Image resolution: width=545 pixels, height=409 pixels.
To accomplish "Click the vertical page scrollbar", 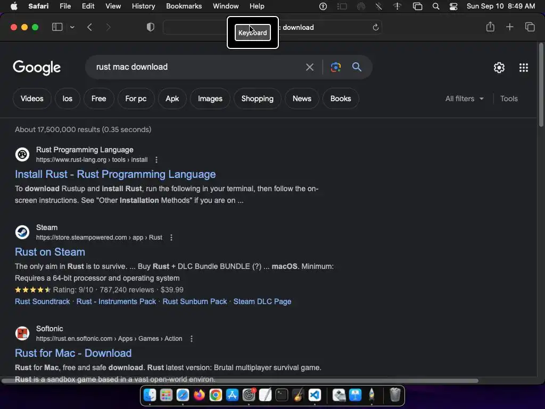I will tap(541, 85).
